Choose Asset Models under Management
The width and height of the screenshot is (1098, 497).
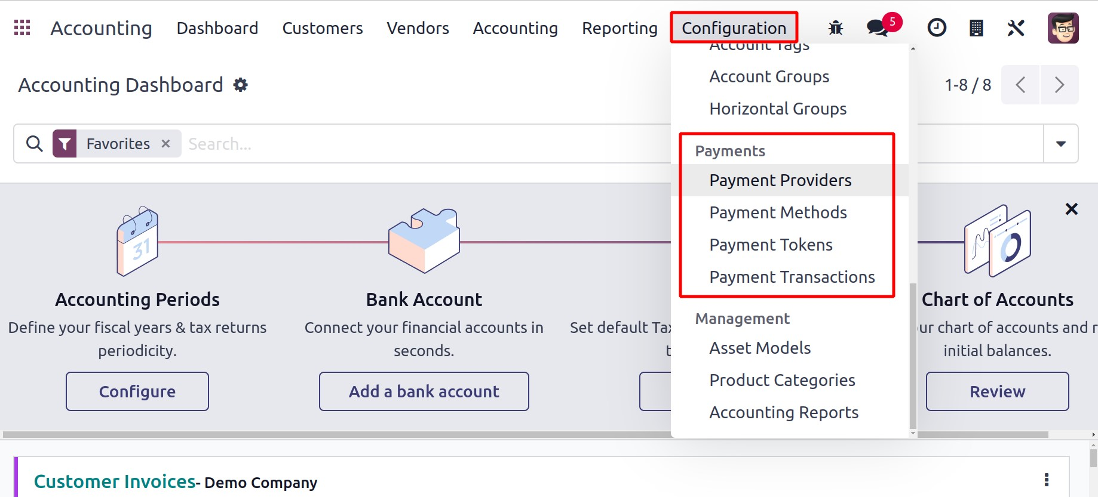pyautogui.click(x=760, y=348)
